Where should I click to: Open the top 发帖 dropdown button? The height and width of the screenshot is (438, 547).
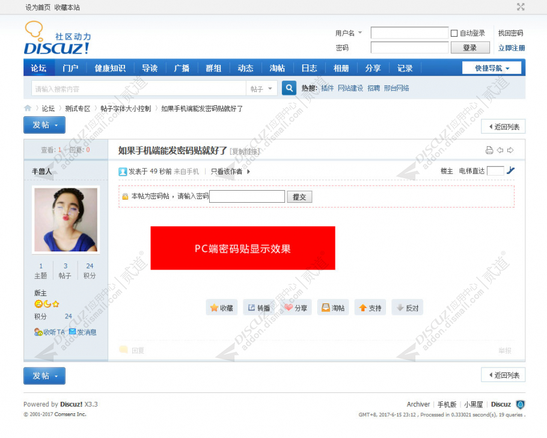[44, 125]
